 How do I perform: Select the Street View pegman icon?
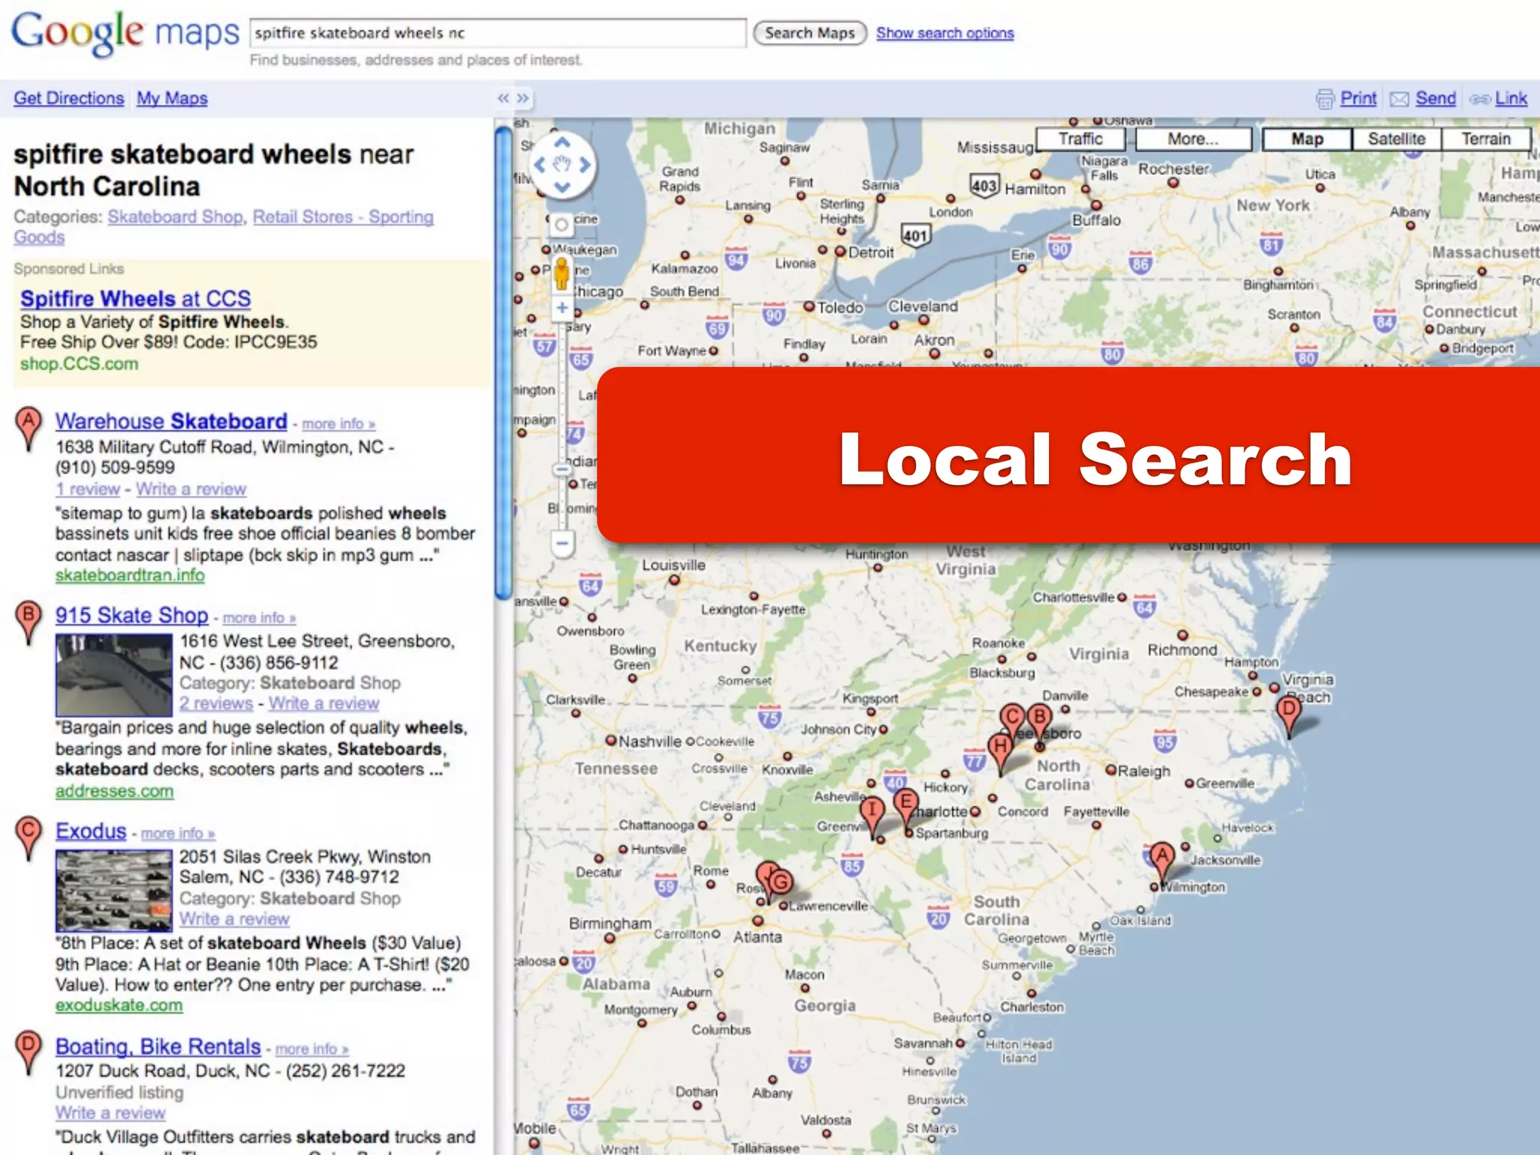tap(562, 272)
